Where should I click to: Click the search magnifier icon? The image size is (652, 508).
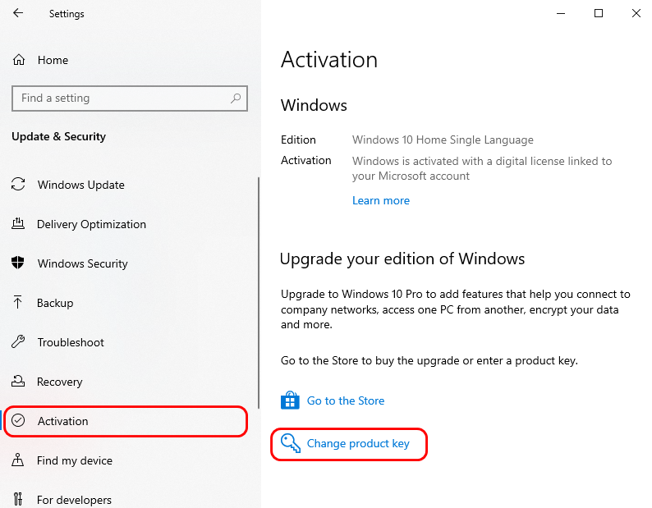236,98
